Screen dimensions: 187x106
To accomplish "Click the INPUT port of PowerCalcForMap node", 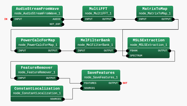I will coord(16,51).
